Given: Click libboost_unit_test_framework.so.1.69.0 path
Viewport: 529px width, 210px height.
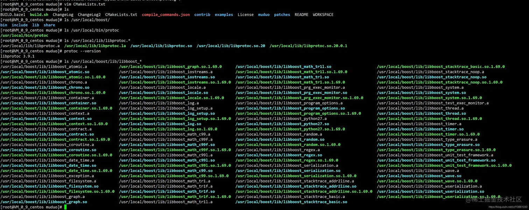Looking at the screenshot, I should [444, 166].
